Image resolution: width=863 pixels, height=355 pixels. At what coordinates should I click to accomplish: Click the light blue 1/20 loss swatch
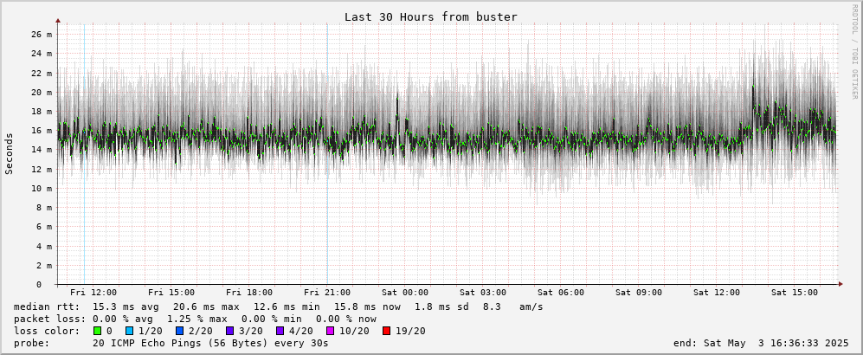[x=128, y=331]
